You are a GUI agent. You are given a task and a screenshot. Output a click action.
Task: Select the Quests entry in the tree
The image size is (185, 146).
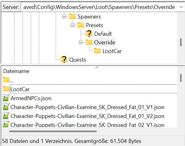click(x=78, y=59)
